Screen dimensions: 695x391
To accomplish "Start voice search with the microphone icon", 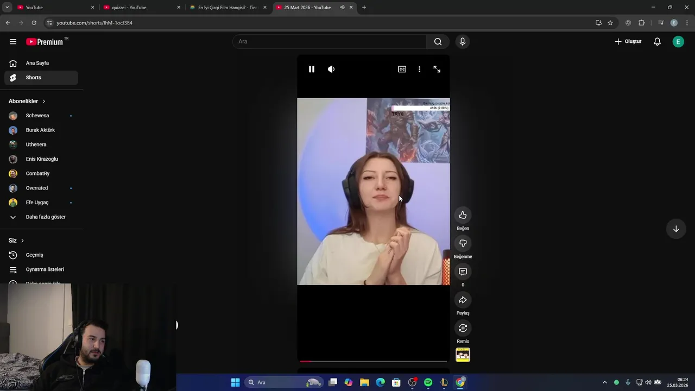I will [463, 42].
